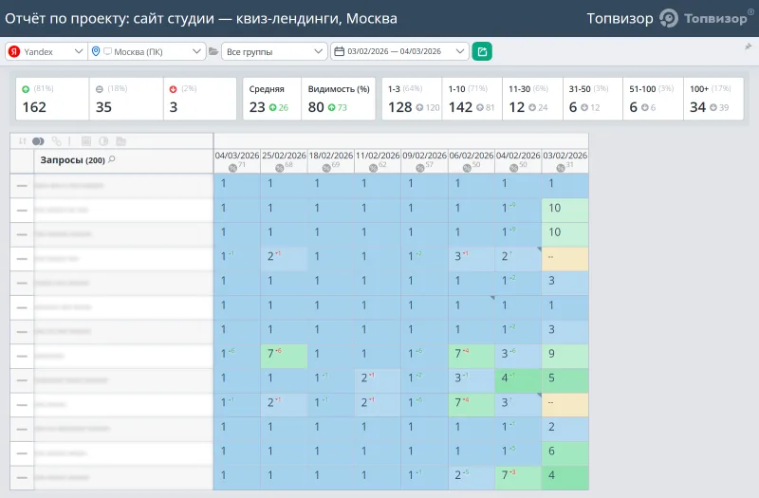
Task: Click the percent icon under 18/02/2026
Action: coord(326,168)
